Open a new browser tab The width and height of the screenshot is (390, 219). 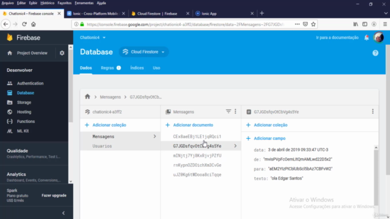click(x=261, y=13)
